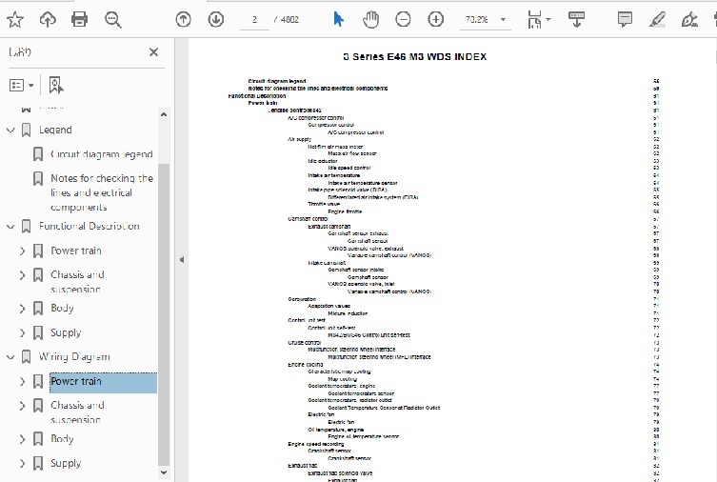Go to previous page arrow
Image resolution: width=717 pixels, height=482 pixels.
[184, 19]
